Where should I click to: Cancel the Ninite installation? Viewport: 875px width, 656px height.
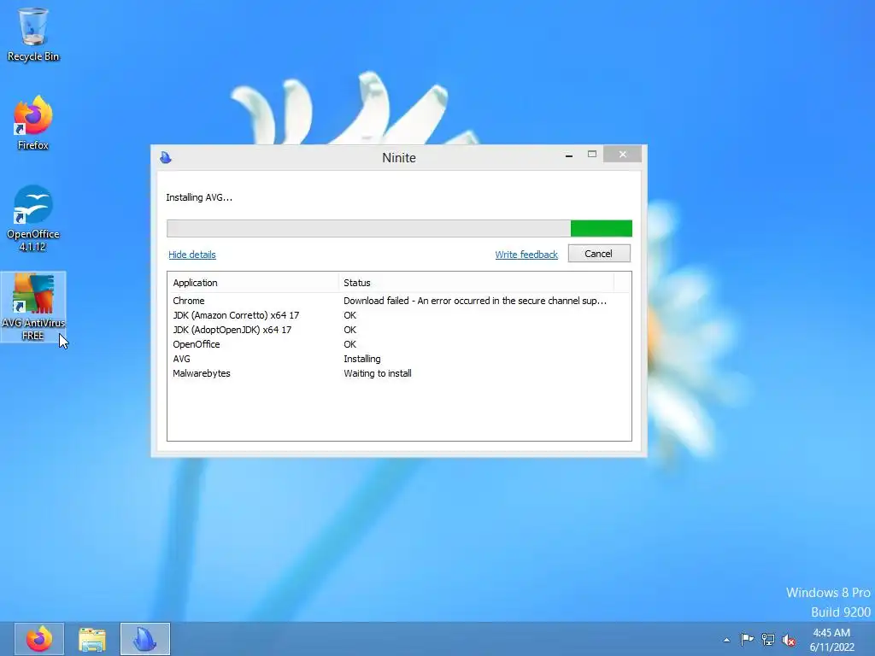pyautogui.click(x=599, y=253)
